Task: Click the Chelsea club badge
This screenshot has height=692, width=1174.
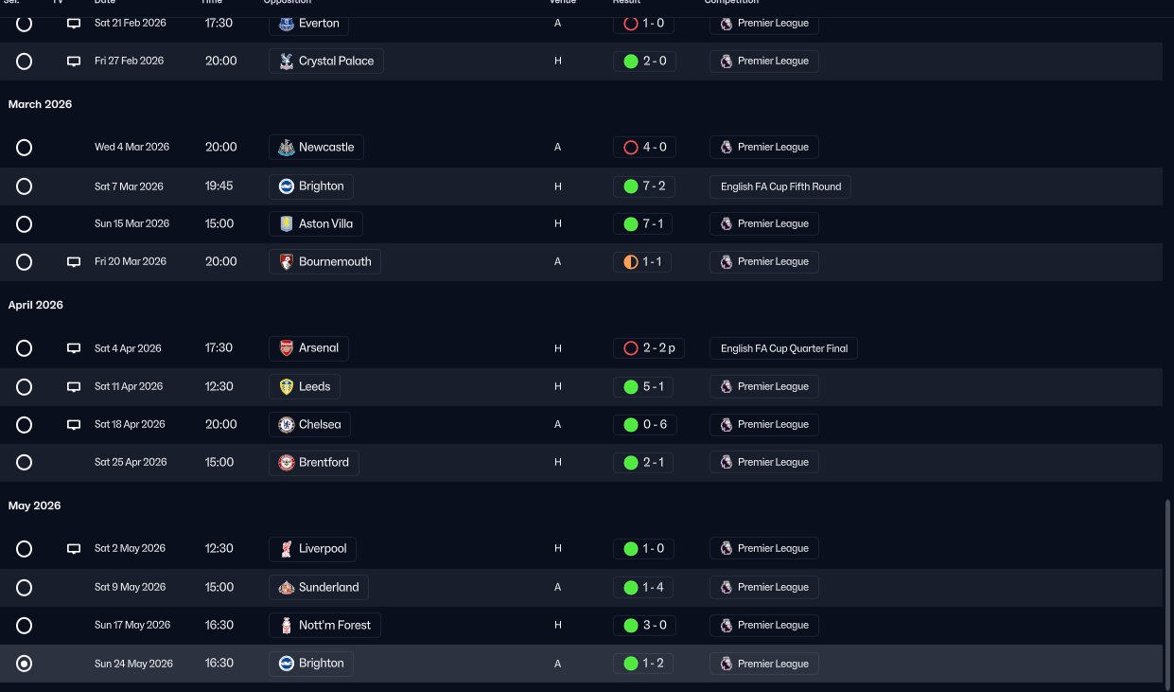Action: (287, 425)
